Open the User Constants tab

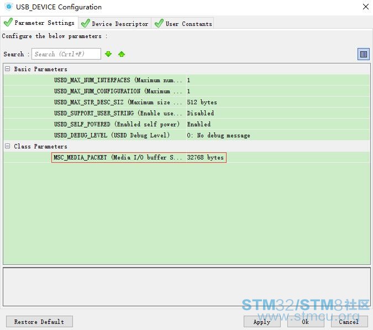point(183,24)
